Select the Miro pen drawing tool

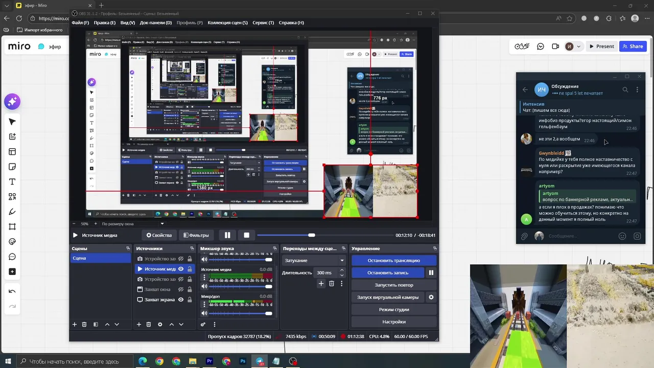point(12,212)
